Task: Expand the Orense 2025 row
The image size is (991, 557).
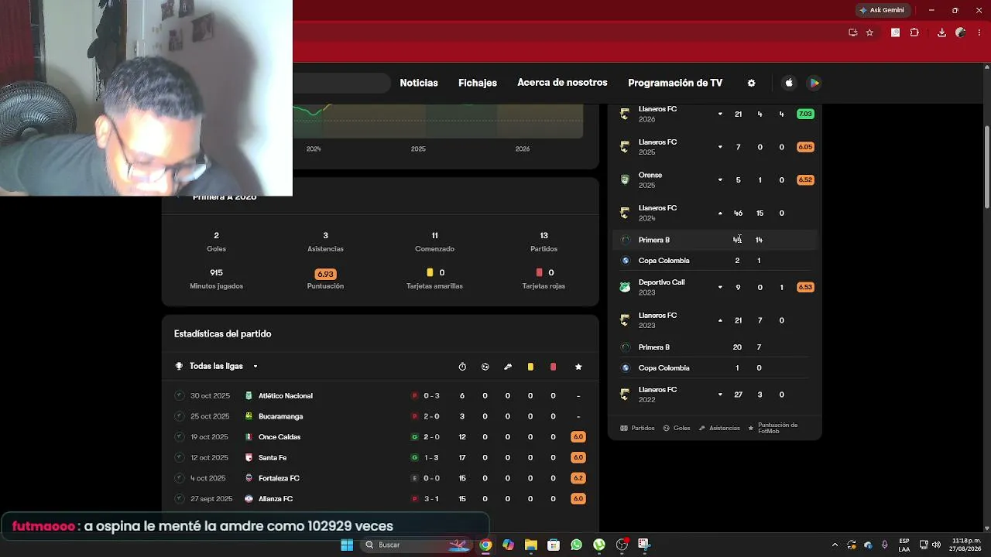Action: tap(720, 180)
